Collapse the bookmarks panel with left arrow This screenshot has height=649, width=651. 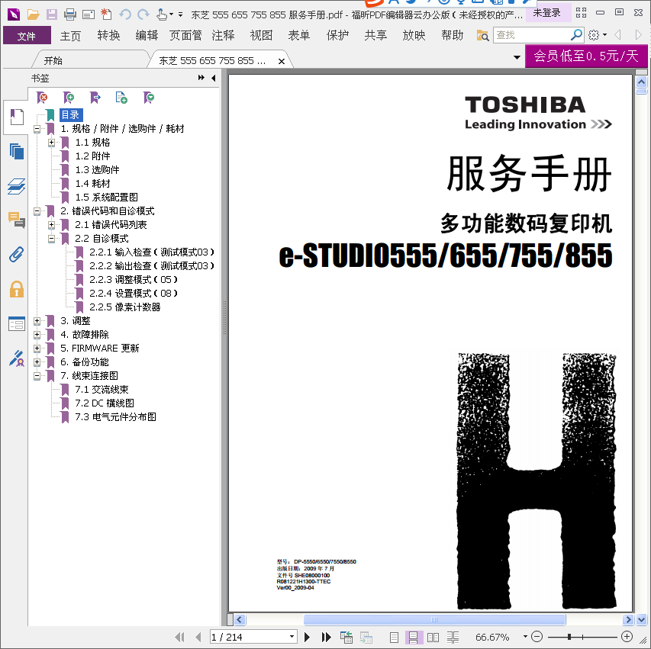(214, 78)
